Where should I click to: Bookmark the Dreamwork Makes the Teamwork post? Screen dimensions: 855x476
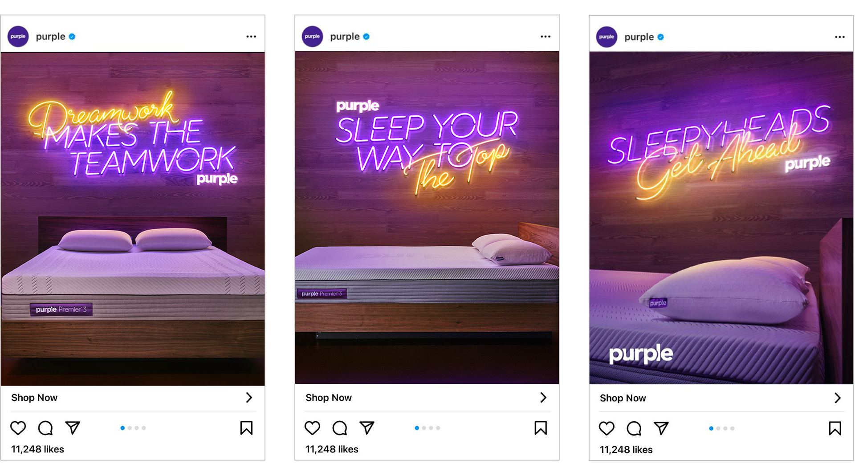(x=246, y=428)
